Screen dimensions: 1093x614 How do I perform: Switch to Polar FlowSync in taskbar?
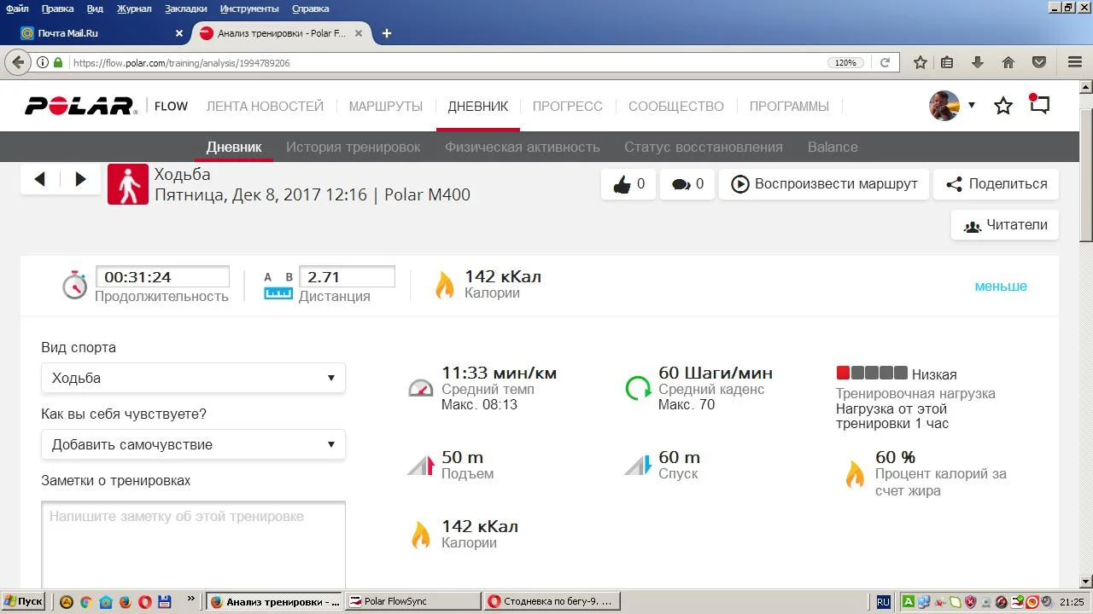click(413, 601)
